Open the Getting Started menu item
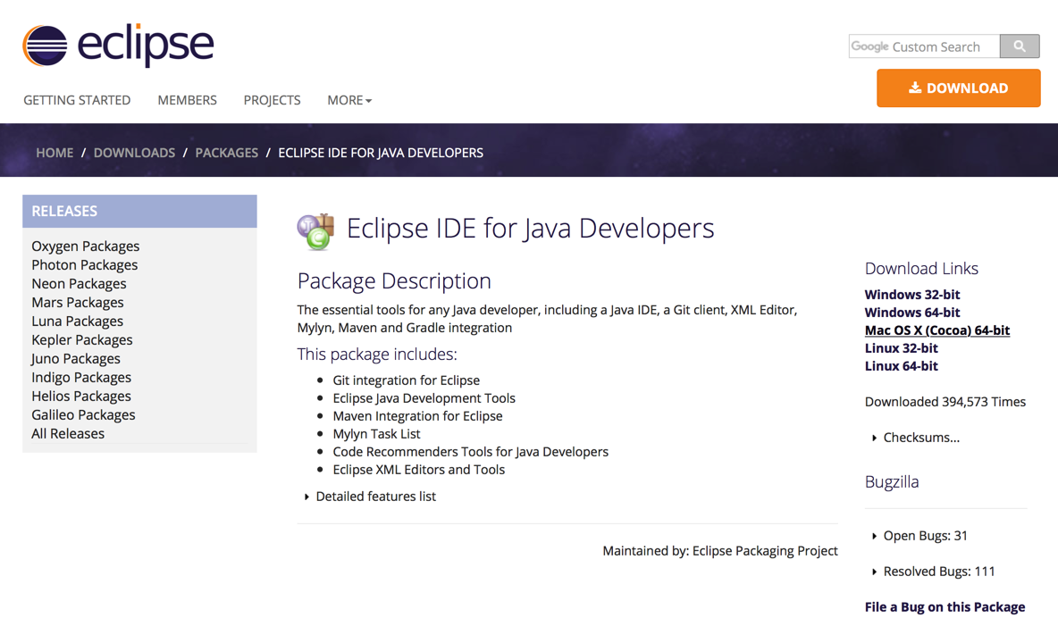1058x618 pixels. click(77, 100)
